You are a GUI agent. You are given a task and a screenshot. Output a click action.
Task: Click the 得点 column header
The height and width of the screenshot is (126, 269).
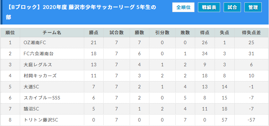coord(205,33)
